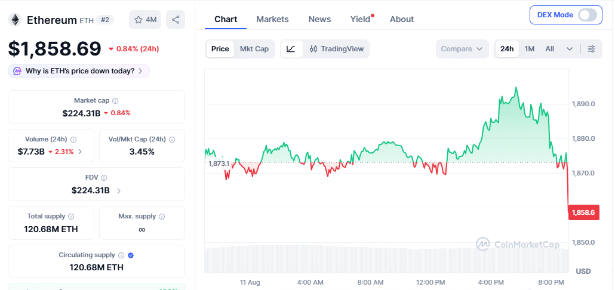Screen dimensions: 615x290
Task: Open Yield tab
Action: 361,19
